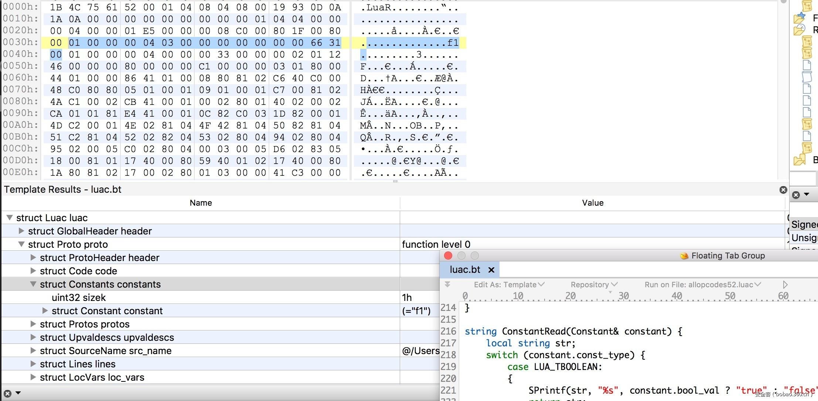The width and height of the screenshot is (818, 401).
Task: Click the Name column header
Action: [x=201, y=203]
